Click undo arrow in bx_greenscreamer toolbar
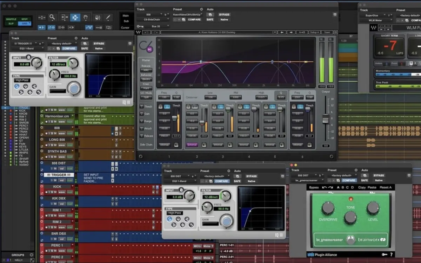The height and width of the screenshot is (263, 421). [x=325, y=187]
